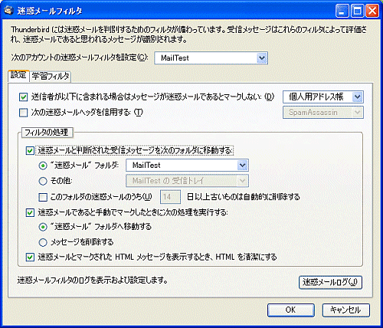Enable the 次の迷惑メールヘッダを信用する checkbox
Screen dimensions: 383x328
coord(23,113)
